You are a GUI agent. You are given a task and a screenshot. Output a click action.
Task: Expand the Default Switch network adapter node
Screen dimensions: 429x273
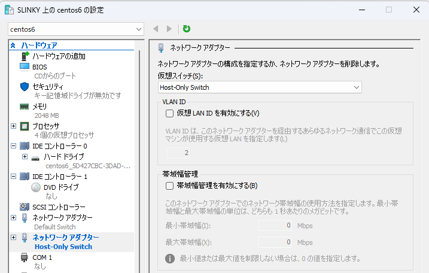pos(13,218)
